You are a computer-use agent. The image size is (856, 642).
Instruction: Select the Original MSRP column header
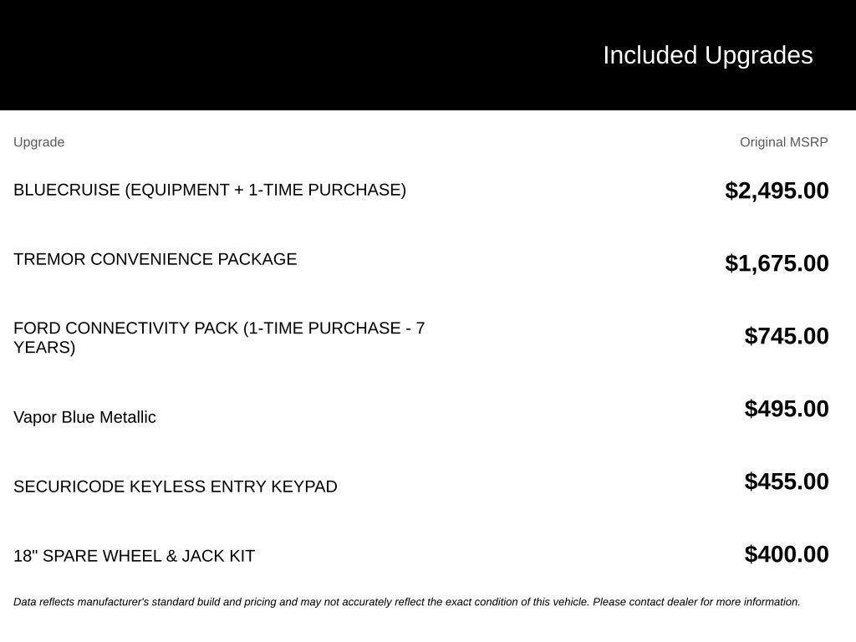point(783,142)
